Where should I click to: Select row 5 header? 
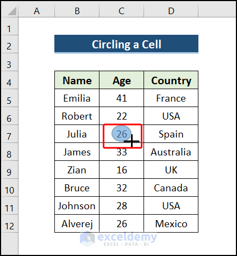coord(9,98)
